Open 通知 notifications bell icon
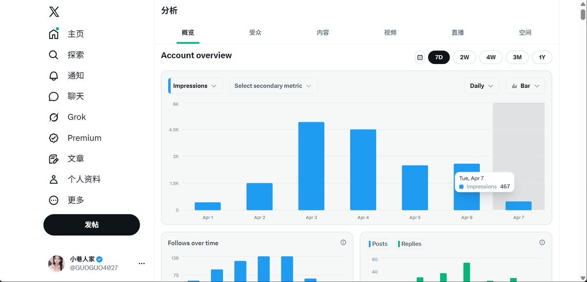Image resolution: width=587 pixels, height=282 pixels. coord(54,75)
